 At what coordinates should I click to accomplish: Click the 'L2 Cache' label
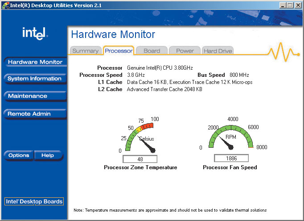click(x=110, y=89)
